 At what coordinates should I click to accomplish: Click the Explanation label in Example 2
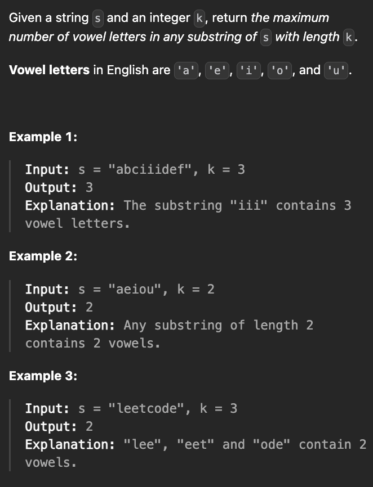tap(70, 325)
